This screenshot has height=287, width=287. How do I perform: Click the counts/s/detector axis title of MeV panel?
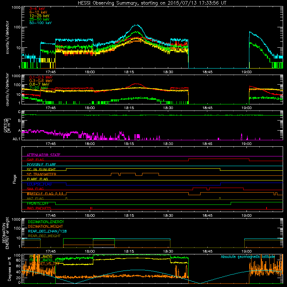point(7,89)
